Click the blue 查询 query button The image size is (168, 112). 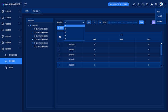coord(141,22)
